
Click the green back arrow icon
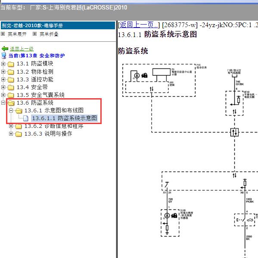5,49
